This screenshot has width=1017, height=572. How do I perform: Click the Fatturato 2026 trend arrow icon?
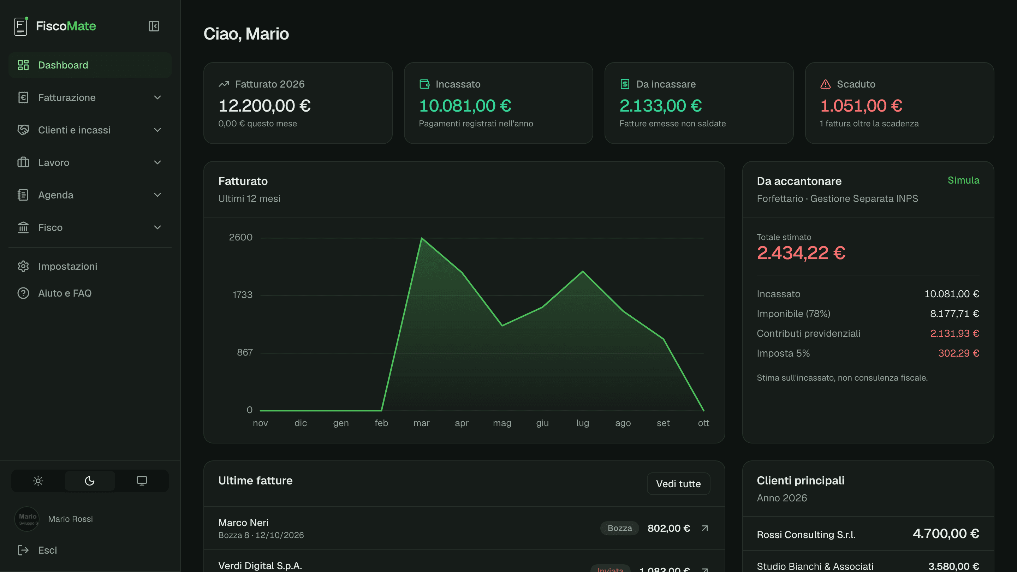pos(224,84)
